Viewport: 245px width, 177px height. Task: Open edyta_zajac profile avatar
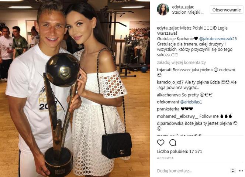pos(163,10)
